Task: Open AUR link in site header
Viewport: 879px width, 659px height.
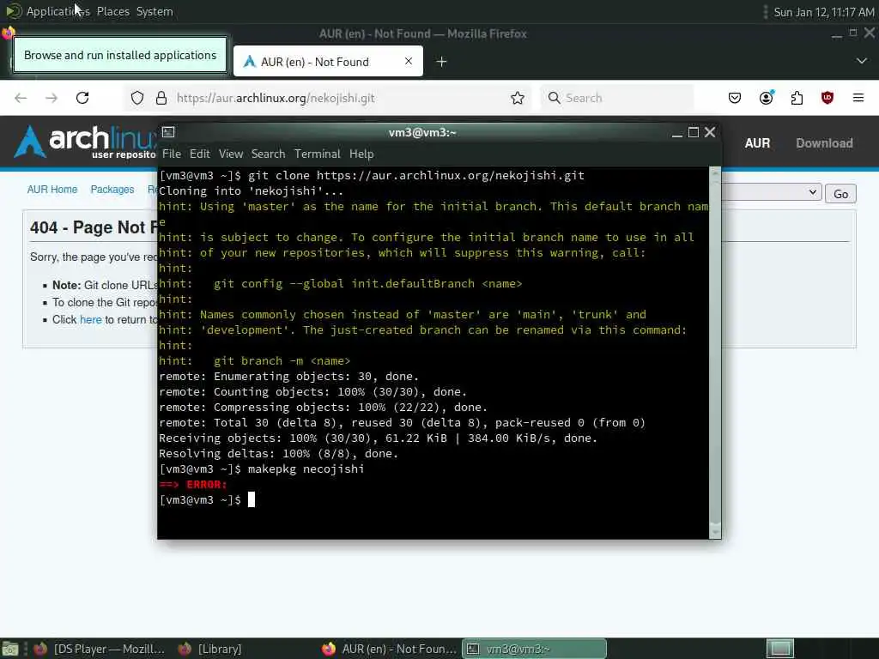Action: click(757, 143)
